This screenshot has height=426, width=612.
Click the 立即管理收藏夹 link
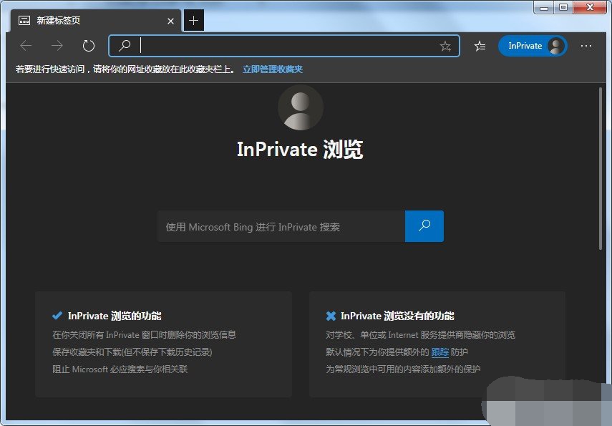(272, 69)
